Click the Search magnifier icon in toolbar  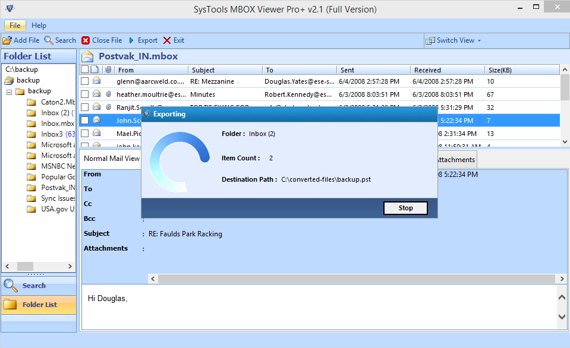point(48,40)
